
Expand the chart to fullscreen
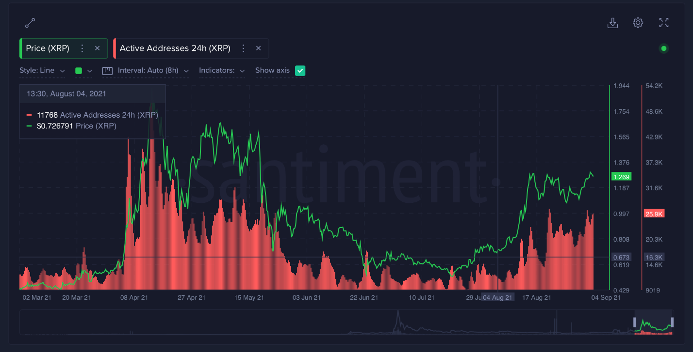coord(663,22)
